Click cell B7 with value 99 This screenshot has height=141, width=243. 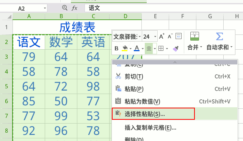pyautogui.click(x=61, y=116)
